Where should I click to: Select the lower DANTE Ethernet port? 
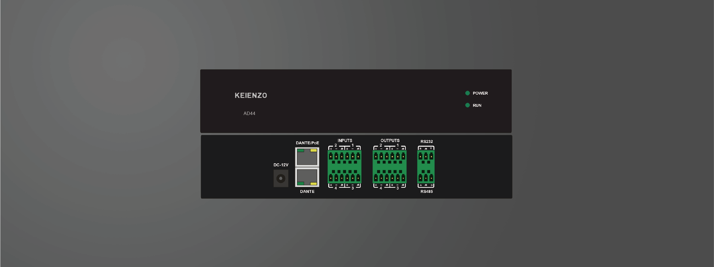307,177
